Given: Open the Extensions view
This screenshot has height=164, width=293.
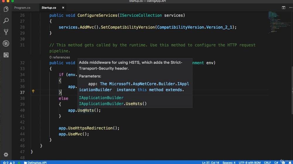Looking at the screenshot, I should tap(6, 55).
